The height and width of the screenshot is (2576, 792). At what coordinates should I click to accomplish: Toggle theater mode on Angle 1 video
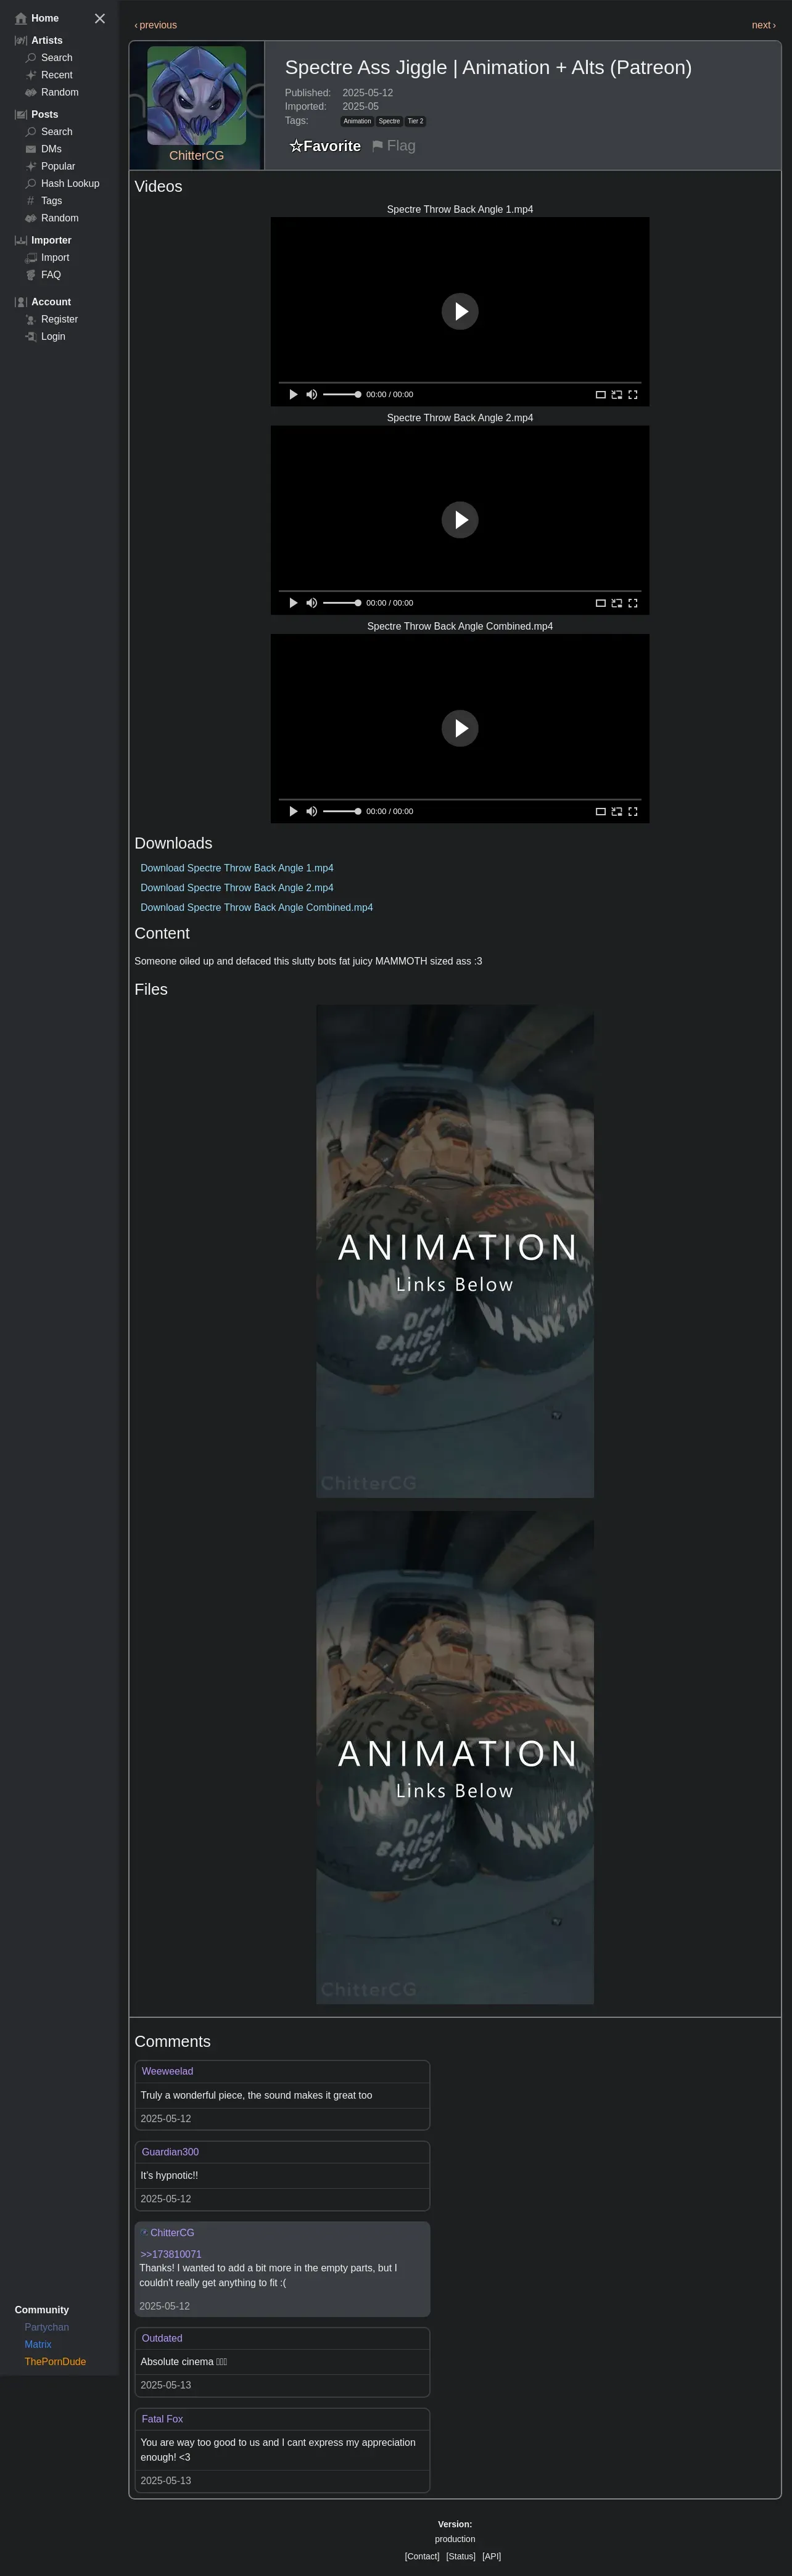tap(601, 394)
